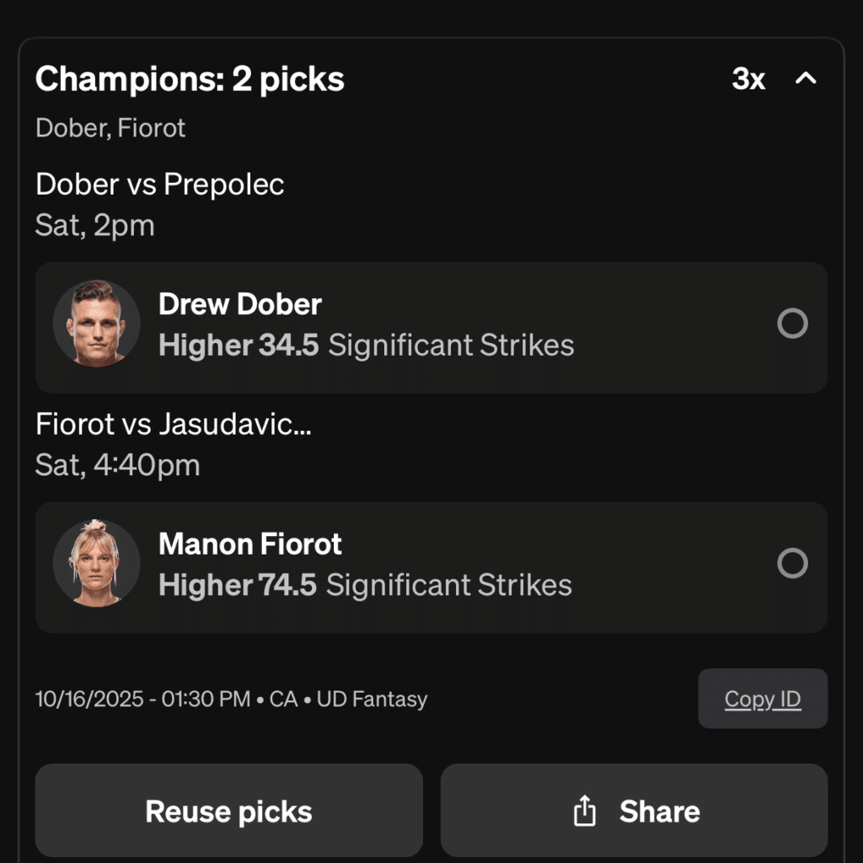
Task: Tap Manon Fiorot's fighter photo
Action: 96,563
